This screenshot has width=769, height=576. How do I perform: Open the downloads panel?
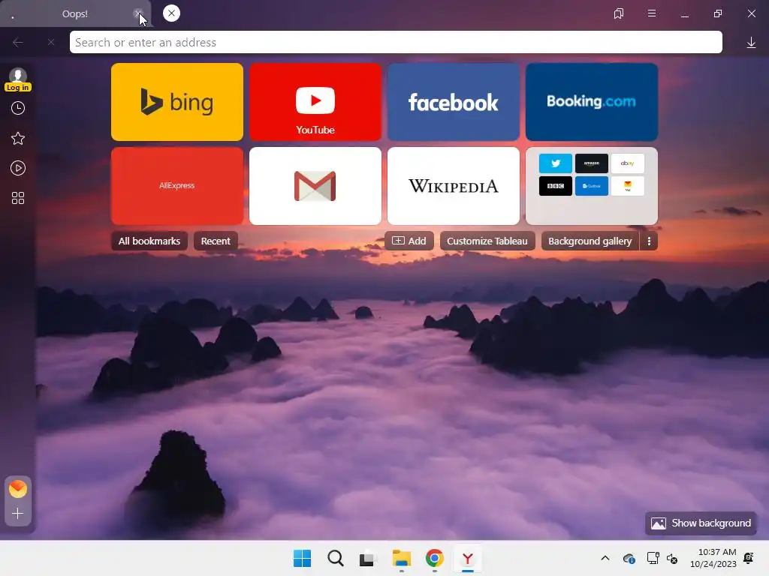[751, 43]
